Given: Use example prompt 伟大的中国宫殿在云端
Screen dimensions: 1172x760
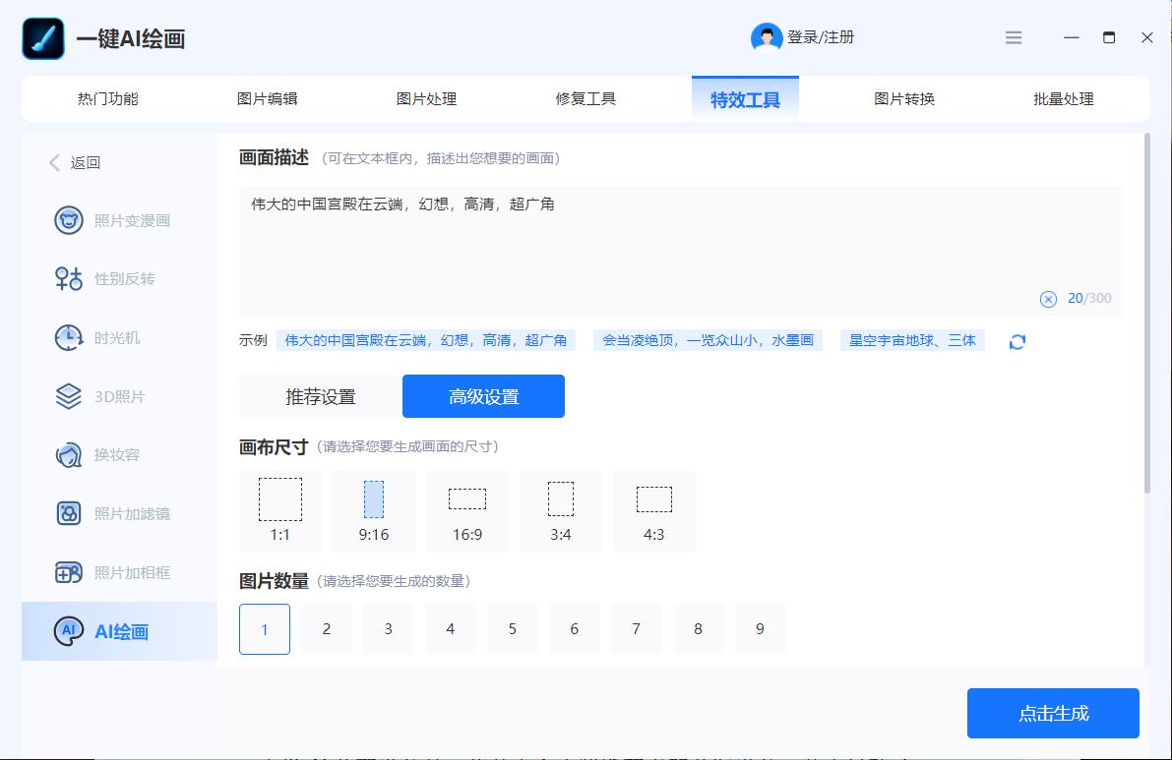Looking at the screenshot, I should click(426, 340).
